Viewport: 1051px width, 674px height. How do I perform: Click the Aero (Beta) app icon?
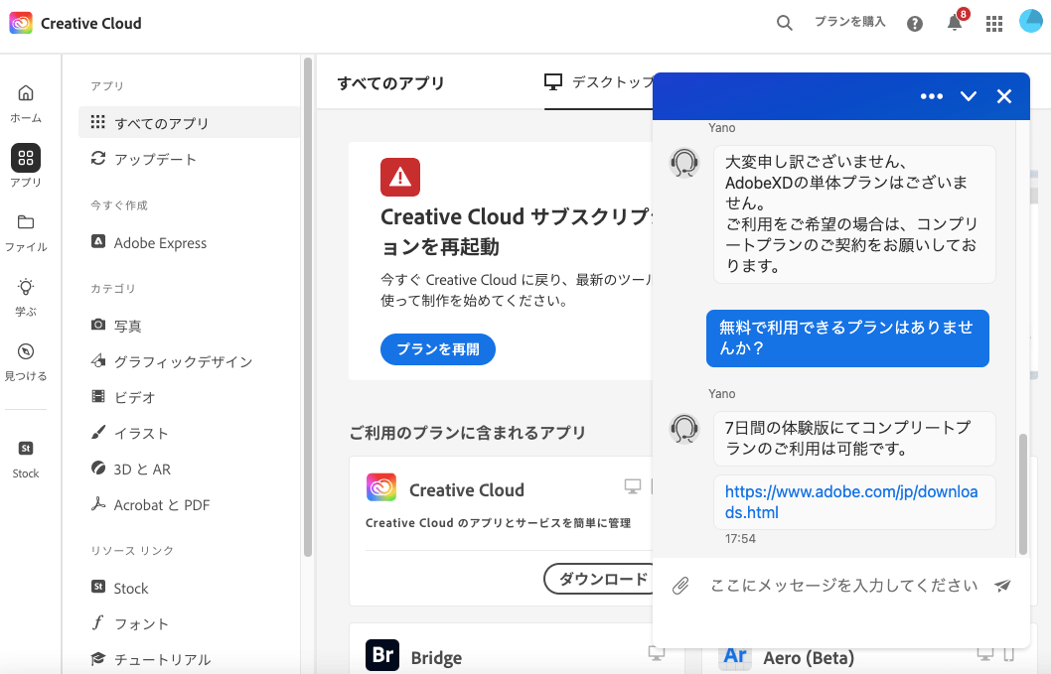pyautogui.click(x=735, y=657)
